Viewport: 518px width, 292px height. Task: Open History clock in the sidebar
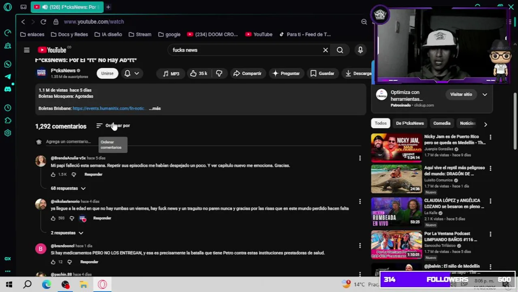point(8,107)
